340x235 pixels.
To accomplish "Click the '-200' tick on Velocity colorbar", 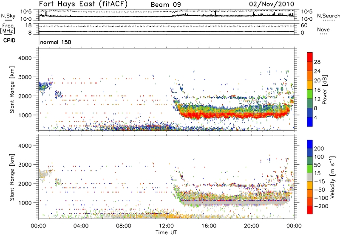I will [x=321, y=206].
